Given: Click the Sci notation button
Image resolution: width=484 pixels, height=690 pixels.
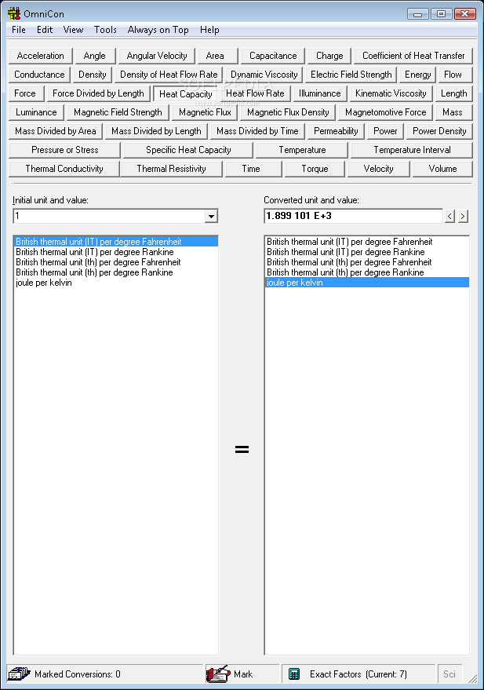Looking at the screenshot, I should pyautogui.click(x=449, y=674).
